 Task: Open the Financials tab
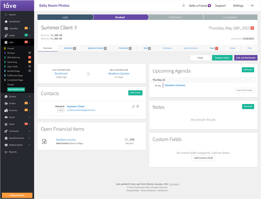(125, 48)
